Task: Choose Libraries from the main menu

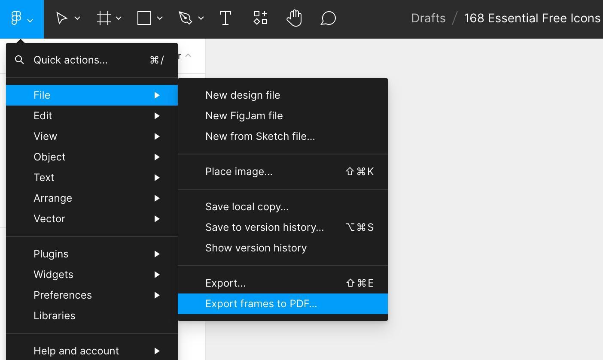Action: pos(92,316)
